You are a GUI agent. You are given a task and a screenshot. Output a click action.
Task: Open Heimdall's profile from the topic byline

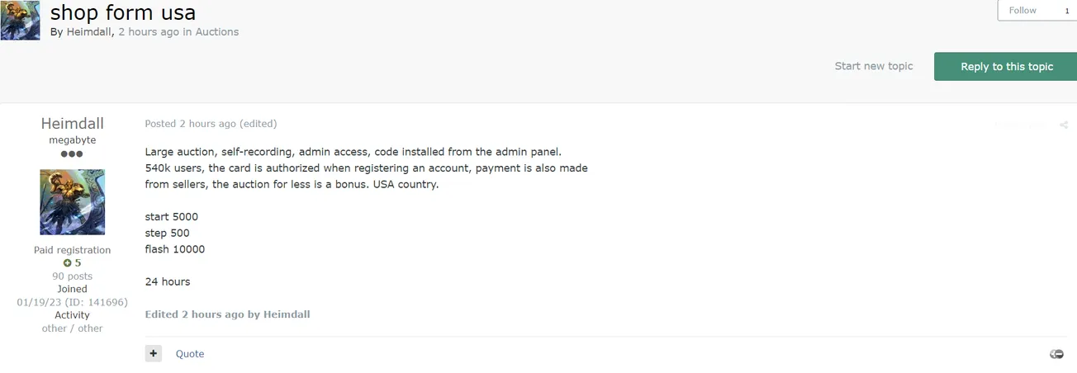(89, 32)
